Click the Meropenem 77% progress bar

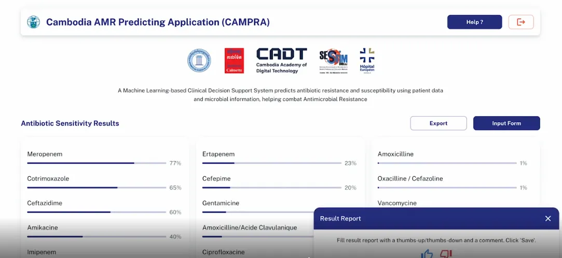click(x=97, y=163)
